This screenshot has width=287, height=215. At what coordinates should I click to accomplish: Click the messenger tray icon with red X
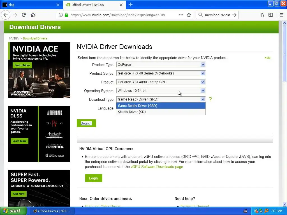(256, 211)
